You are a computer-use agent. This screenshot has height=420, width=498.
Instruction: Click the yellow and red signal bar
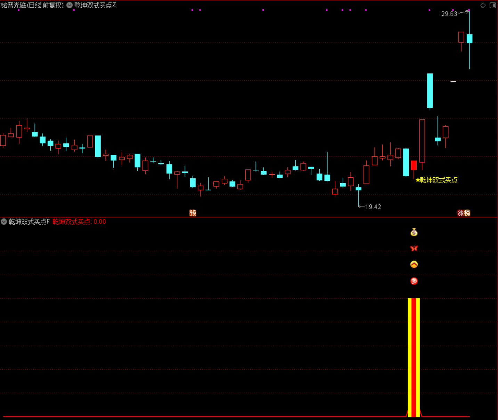click(x=414, y=357)
